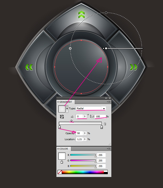Viewport: 163px width, 188px height.
Task: Click the Reverse Gradient icon
Action: pos(62,117)
